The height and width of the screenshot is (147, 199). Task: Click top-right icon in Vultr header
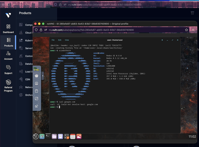[192, 13]
